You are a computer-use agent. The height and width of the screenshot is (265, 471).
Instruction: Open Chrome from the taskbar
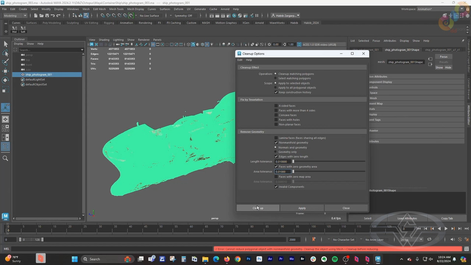tap(238, 259)
